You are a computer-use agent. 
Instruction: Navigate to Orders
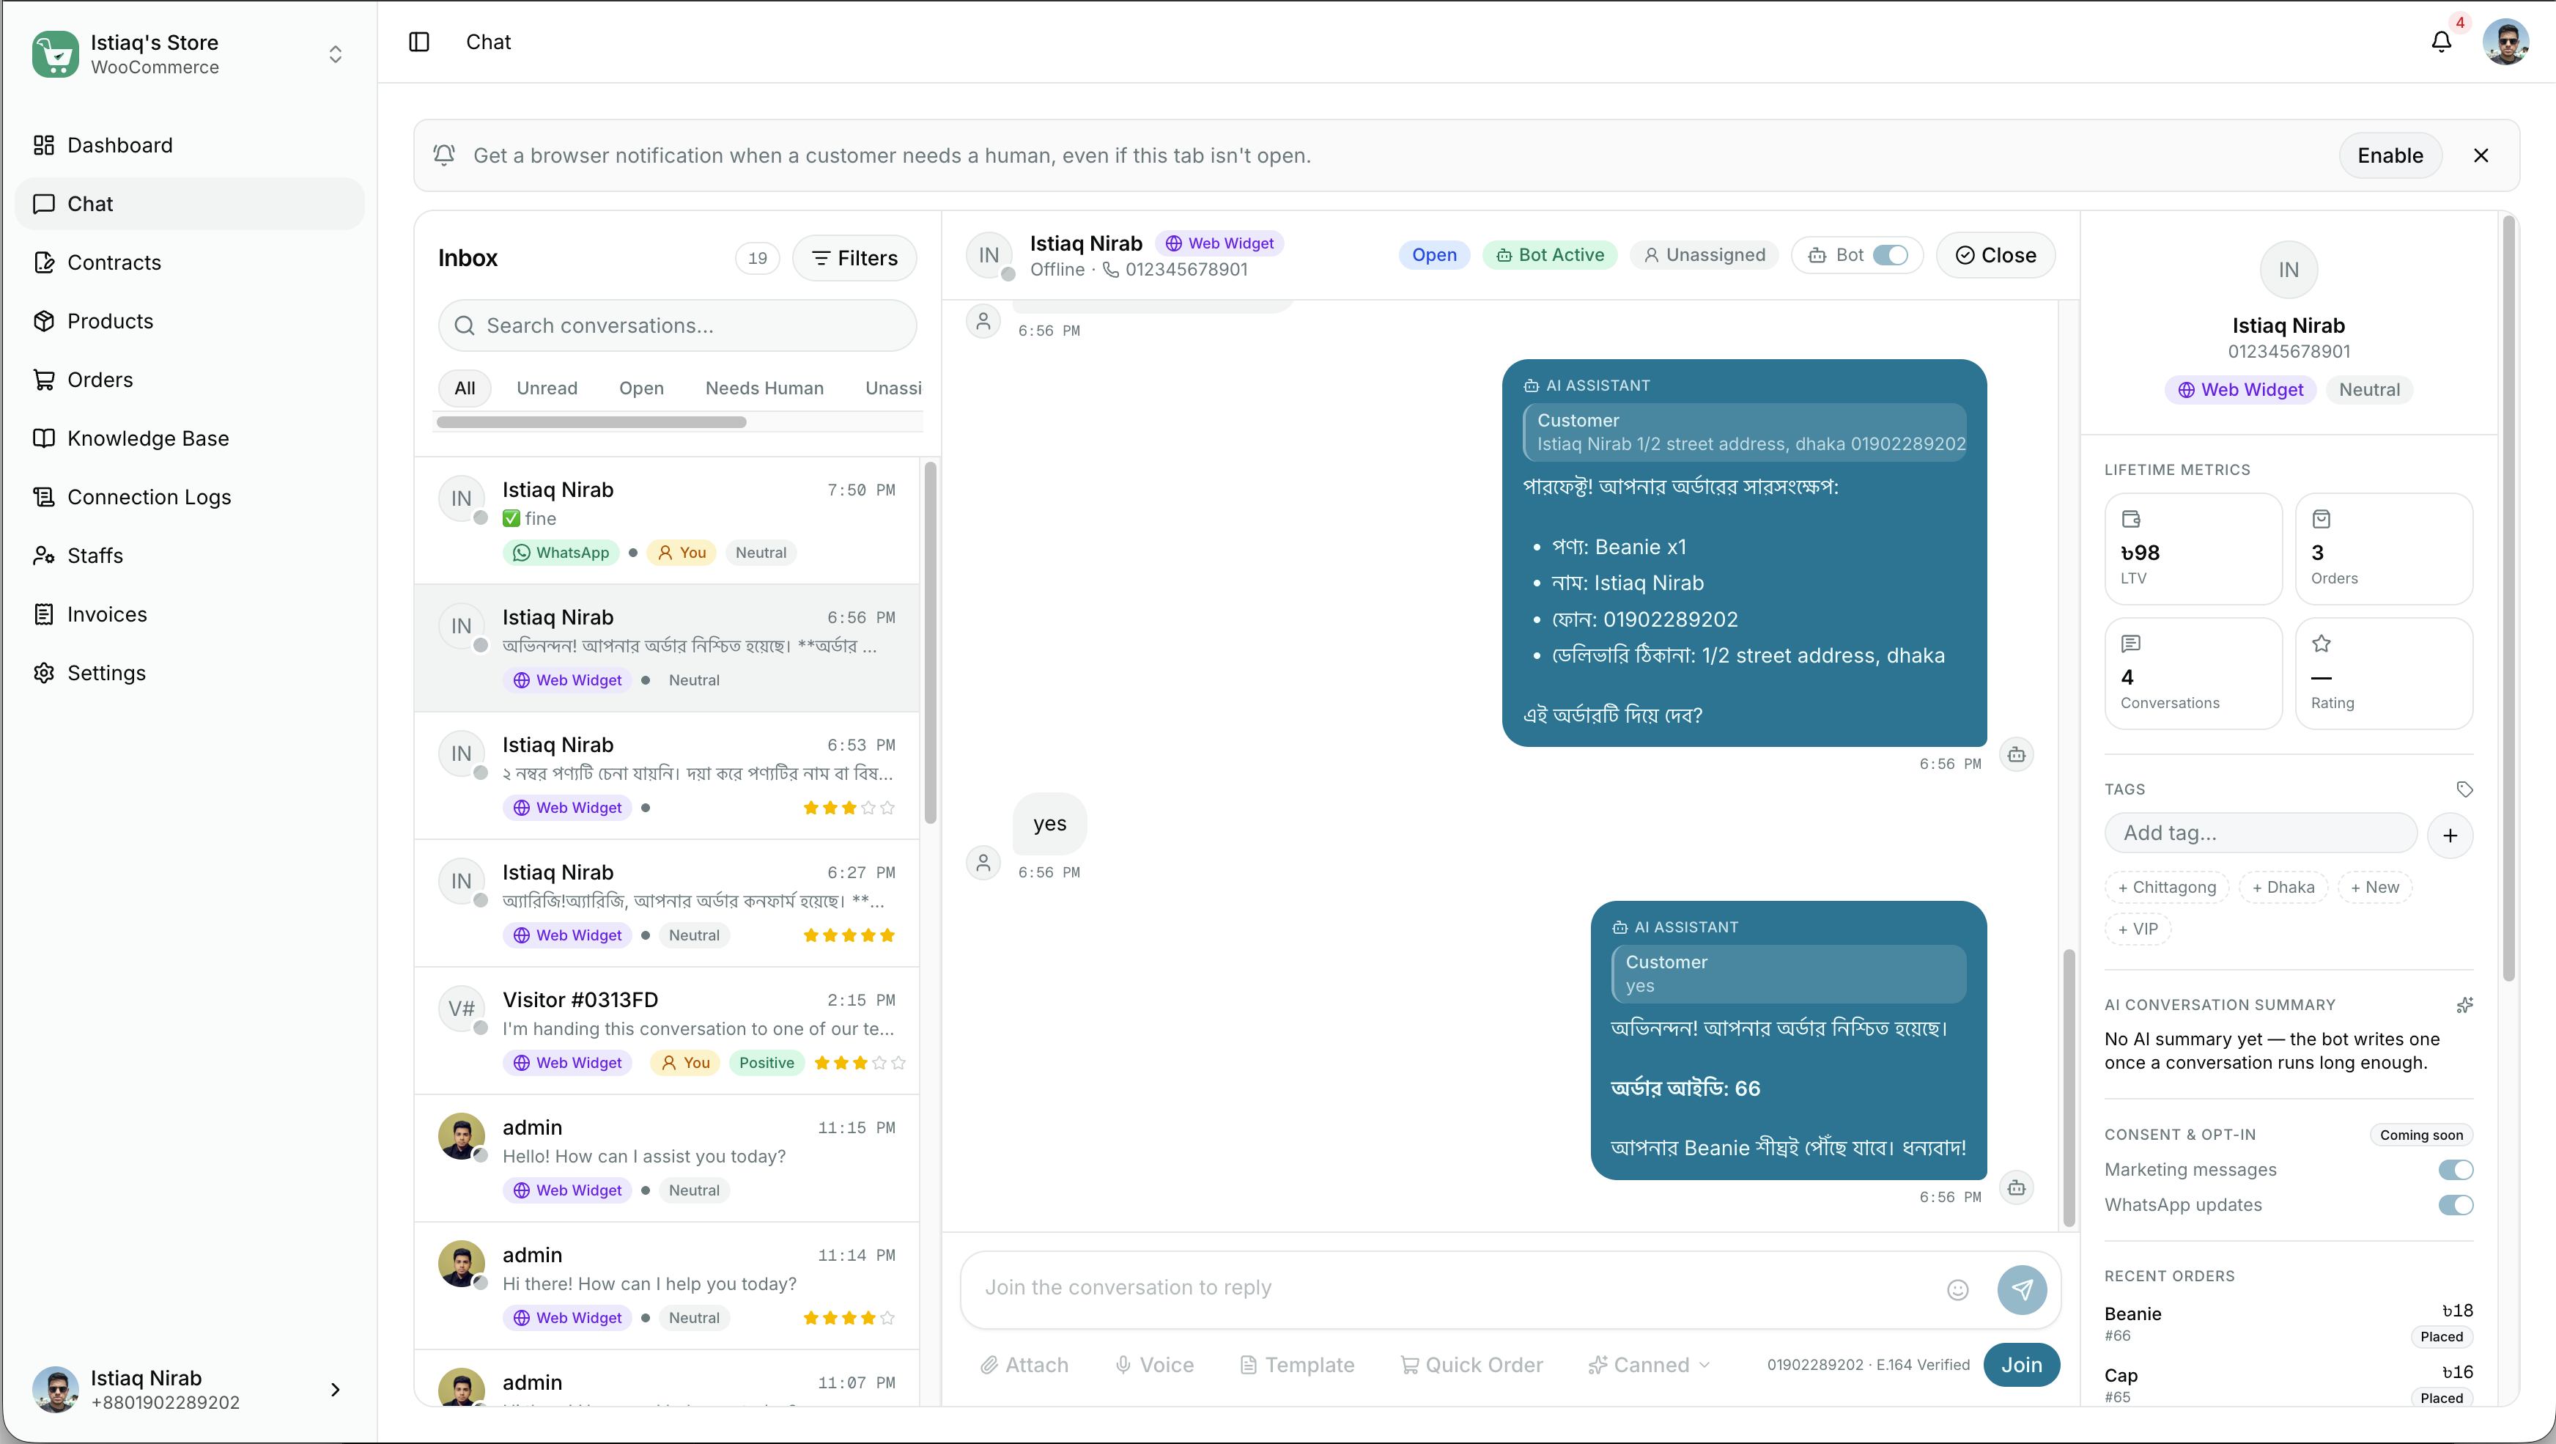coord(190,379)
